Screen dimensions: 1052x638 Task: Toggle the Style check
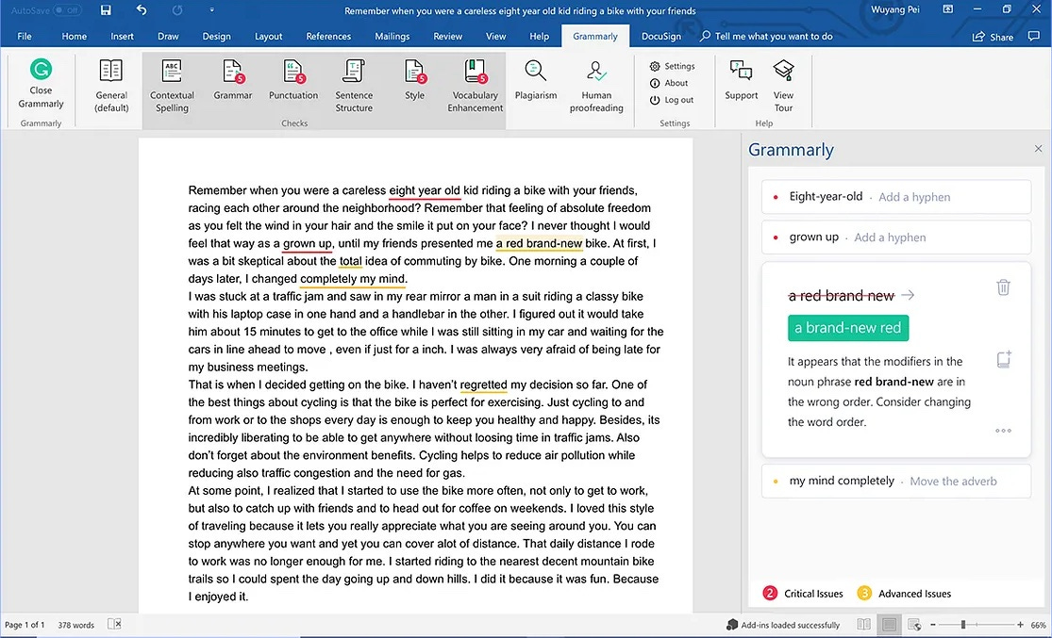click(414, 80)
